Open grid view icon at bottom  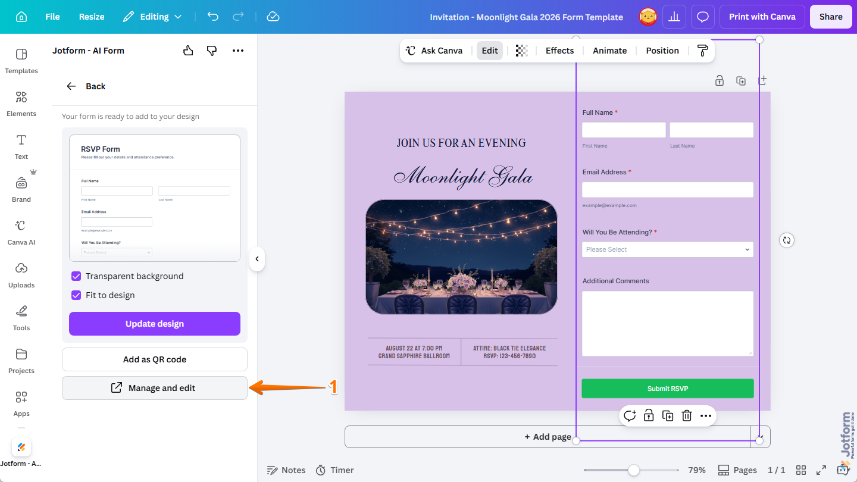801,470
